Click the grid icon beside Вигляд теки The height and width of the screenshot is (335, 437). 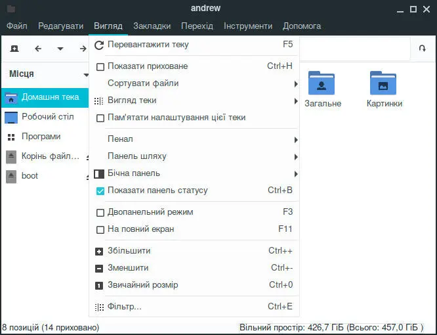point(99,100)
